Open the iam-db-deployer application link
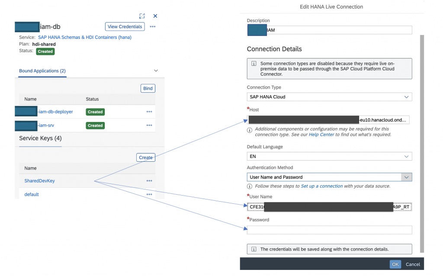This screenshot has width=443, height=276. point(55,112)
